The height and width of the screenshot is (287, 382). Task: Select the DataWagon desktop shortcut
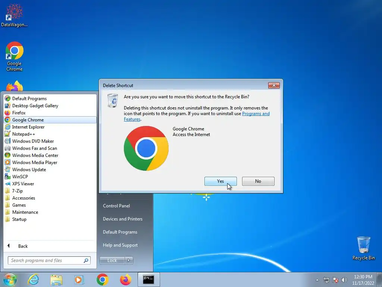point(15,15)
